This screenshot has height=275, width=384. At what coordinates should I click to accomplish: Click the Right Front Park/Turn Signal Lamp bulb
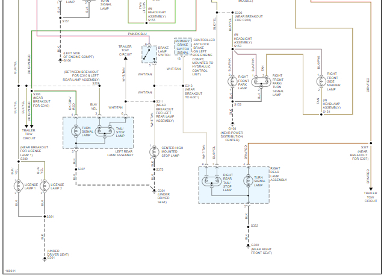261,81
